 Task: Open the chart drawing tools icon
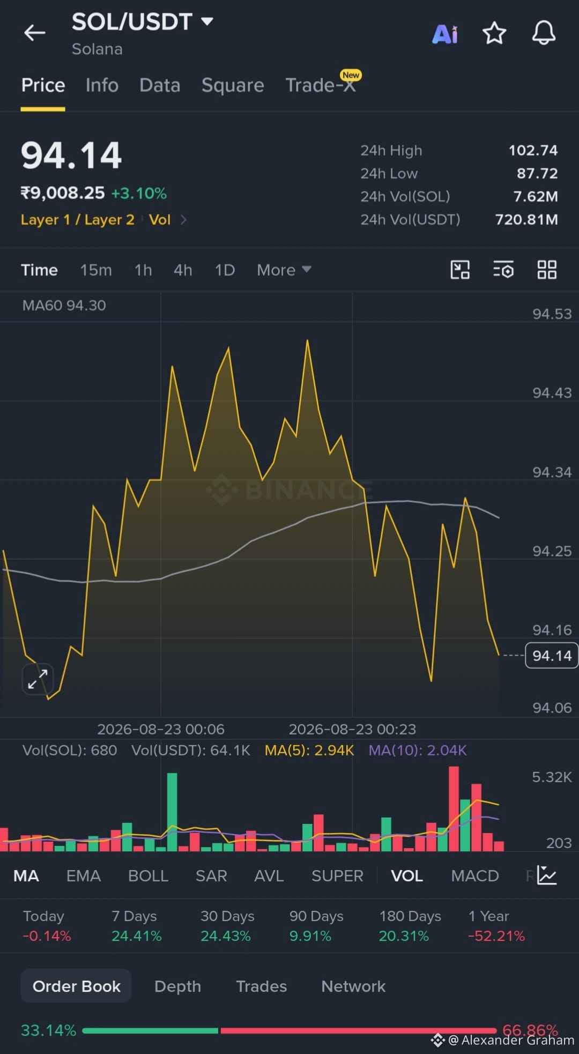(x=460, y=270)
